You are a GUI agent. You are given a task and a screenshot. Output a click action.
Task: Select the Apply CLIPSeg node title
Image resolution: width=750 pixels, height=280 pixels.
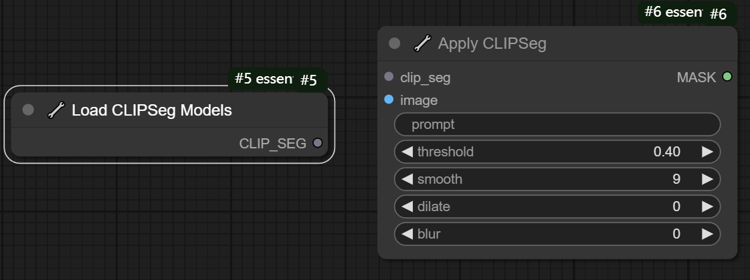coord(492,44)
